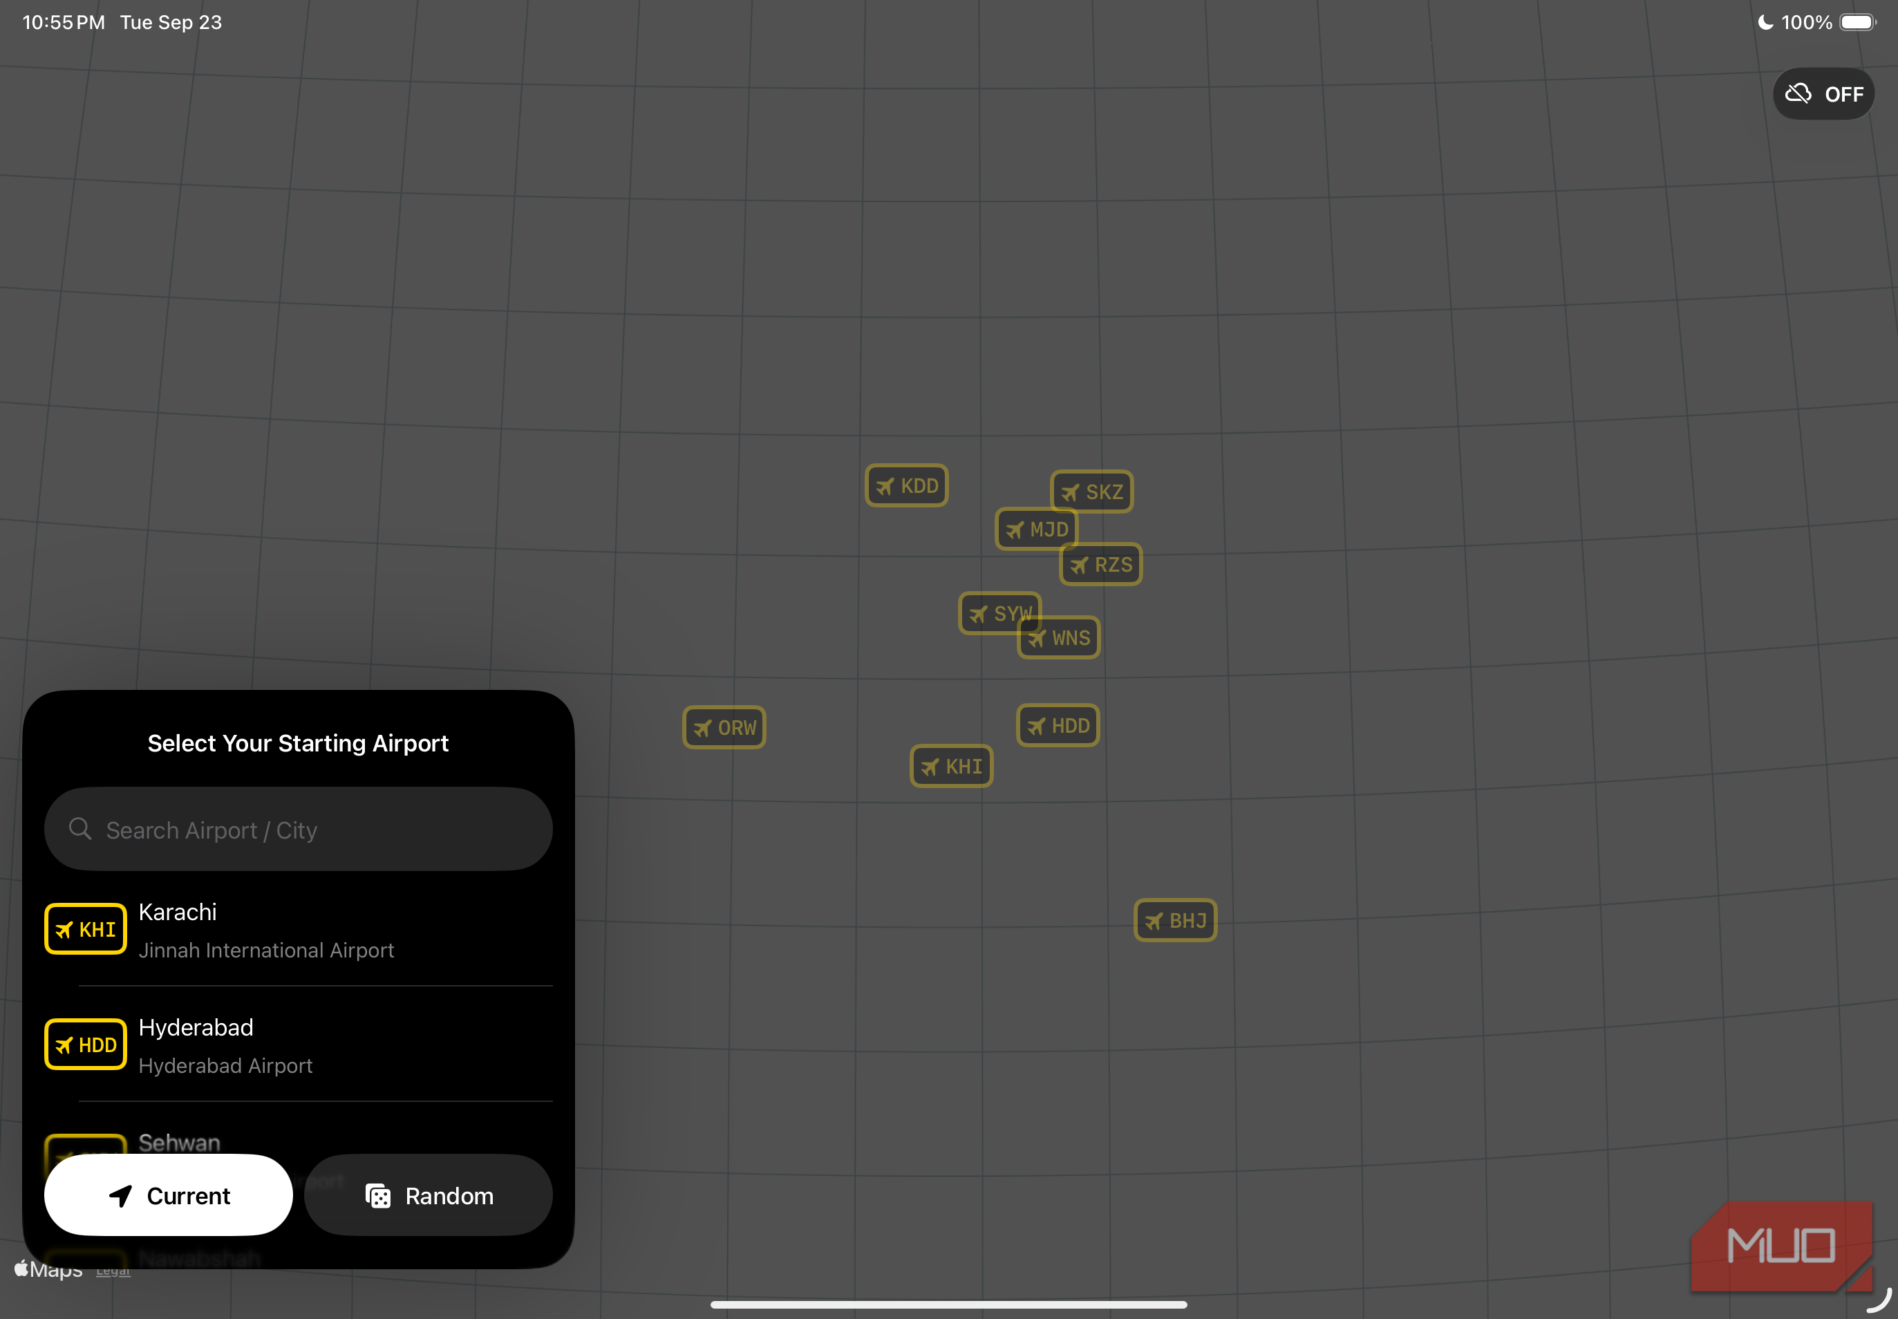Select the KDD airport marker on map
The image size is (1898, 1319).
tap(906, 486)
